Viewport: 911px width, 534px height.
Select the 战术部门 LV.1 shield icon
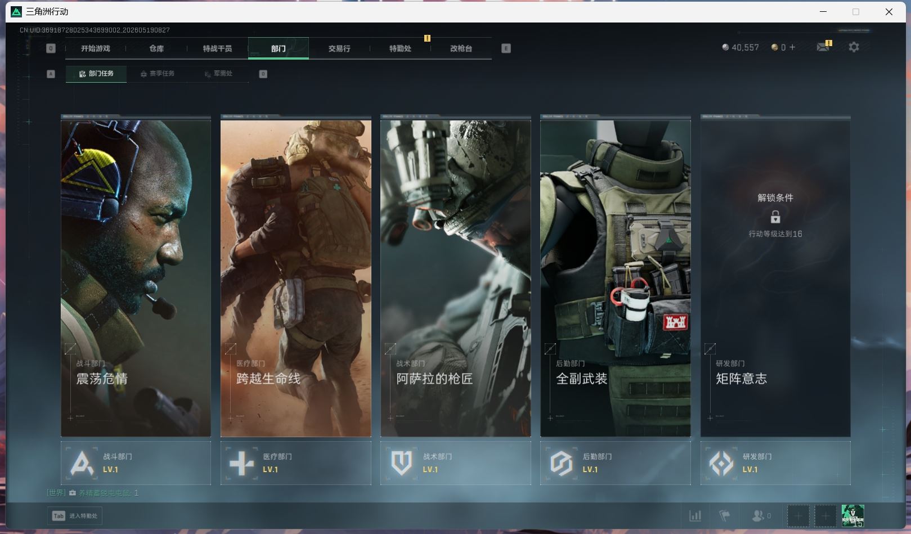(402, 463)
